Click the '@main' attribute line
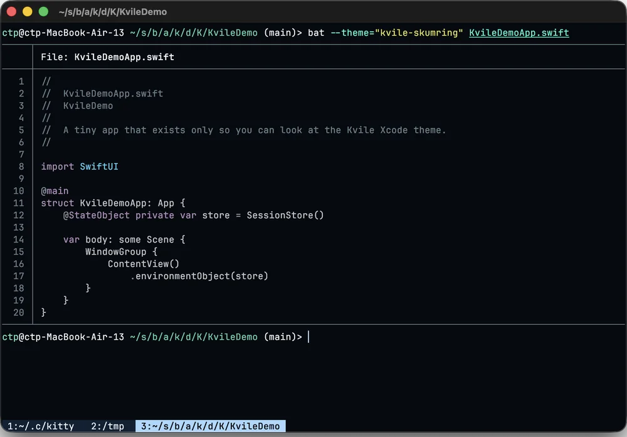 (x=55, y=191)
